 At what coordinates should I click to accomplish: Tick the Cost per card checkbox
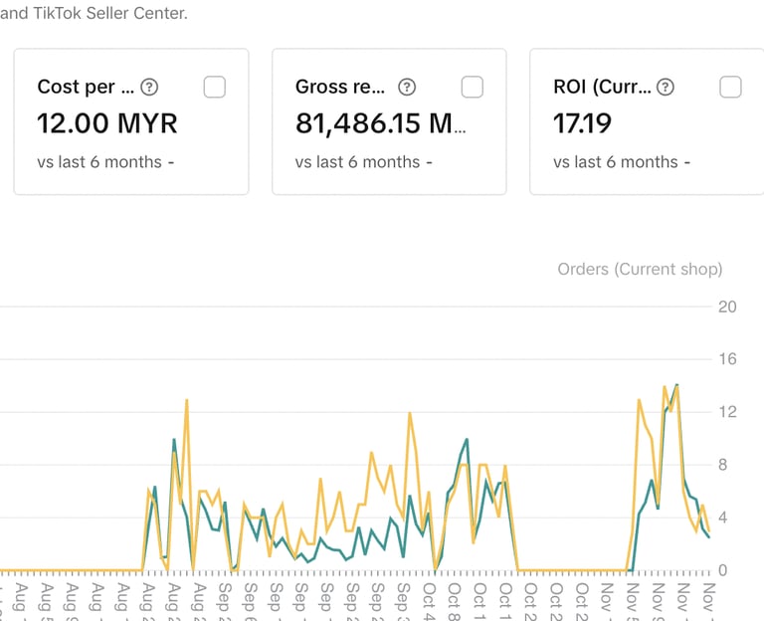(215, 88)
